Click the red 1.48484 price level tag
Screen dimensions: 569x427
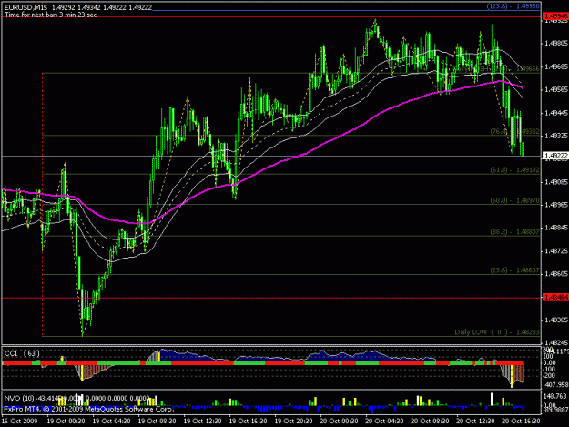[555, 297]
